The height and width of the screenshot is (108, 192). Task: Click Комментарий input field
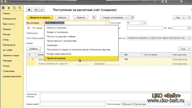click(x=72, y=104)
